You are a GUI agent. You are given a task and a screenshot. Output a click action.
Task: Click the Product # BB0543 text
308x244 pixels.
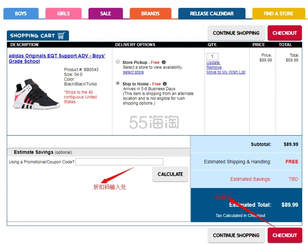pyautogui.click(x=81, y=70)
